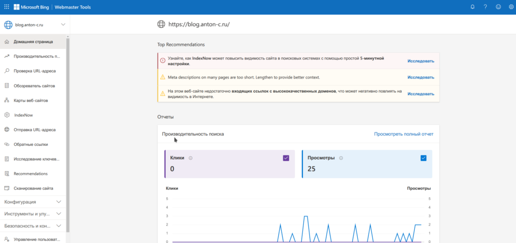516x243 pixels.
Task: Click the feedback smiley icon
Action: pyautogui.click(x=498, y=7)
